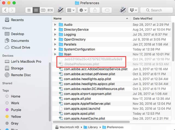
Task: Open the Dropbox toolbar menu
Action: coord(133,10)
